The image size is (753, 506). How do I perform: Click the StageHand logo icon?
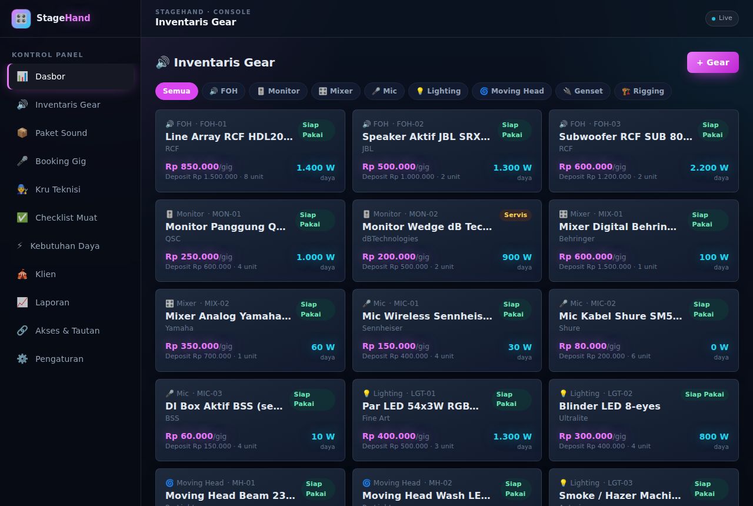coord(21,19)
